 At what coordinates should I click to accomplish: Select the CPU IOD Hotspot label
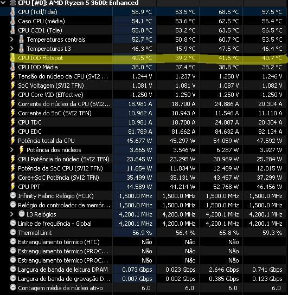click(x=40, y=58)
